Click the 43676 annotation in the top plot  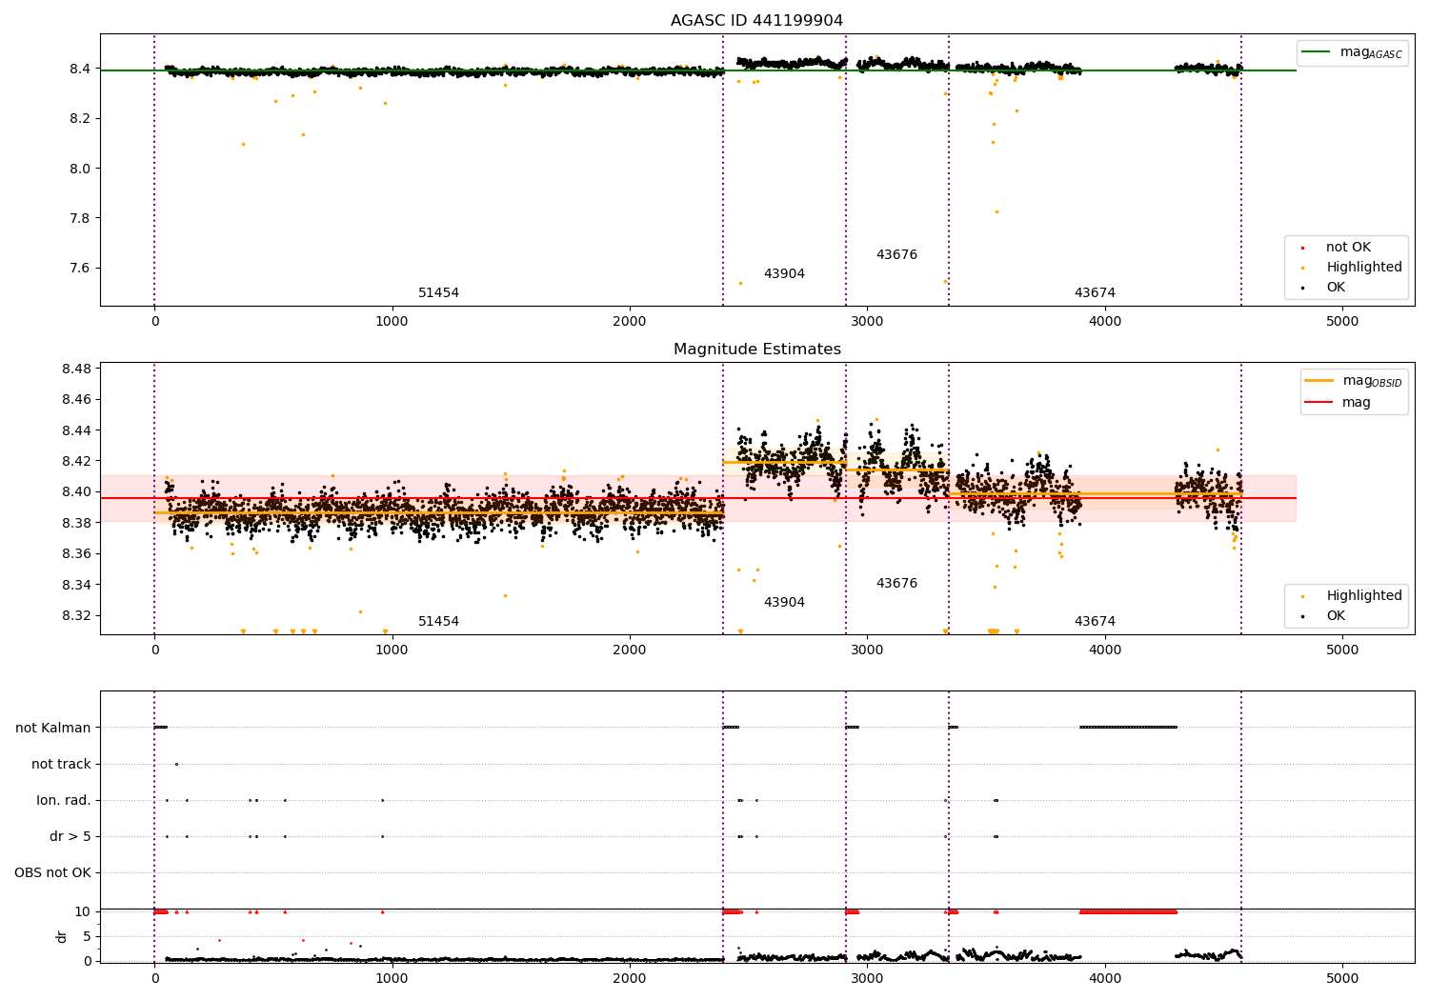click(896, 255)
